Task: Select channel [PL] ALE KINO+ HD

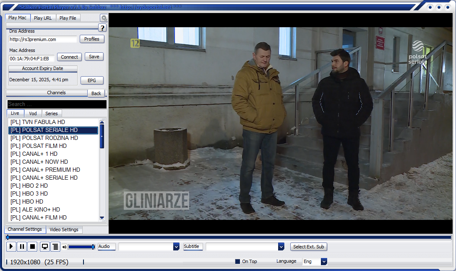Action: [x=54, y=209]
